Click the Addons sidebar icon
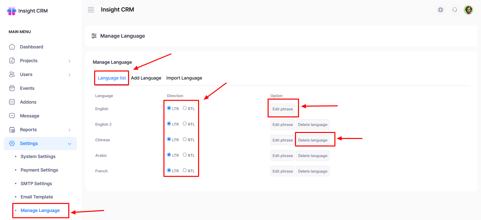 (12, 102)
